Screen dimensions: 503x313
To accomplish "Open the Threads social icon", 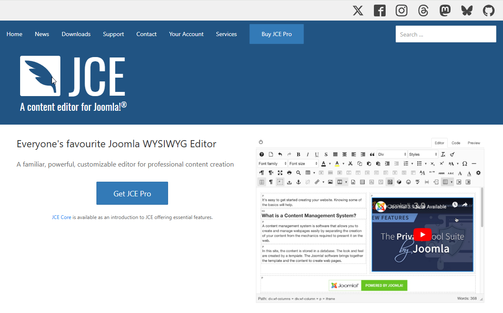I will click(x=423, y=10).
